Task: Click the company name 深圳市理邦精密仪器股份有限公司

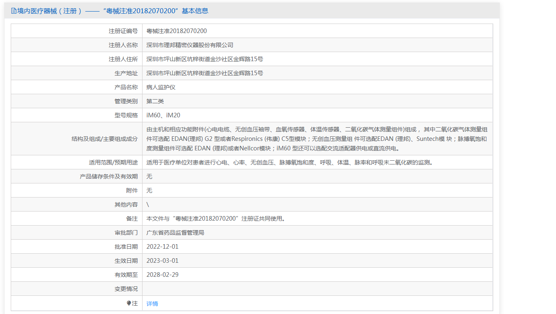Action: pos(190,45)
